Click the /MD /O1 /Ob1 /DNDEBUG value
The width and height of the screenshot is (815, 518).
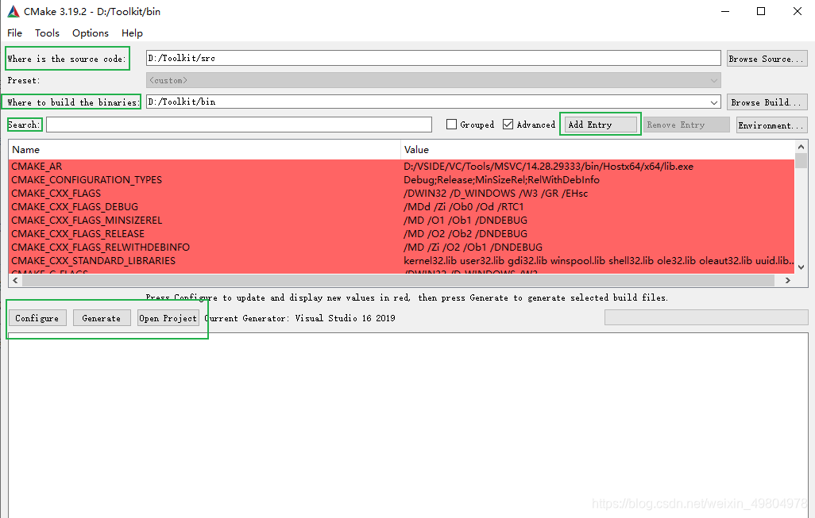[465, 221]
